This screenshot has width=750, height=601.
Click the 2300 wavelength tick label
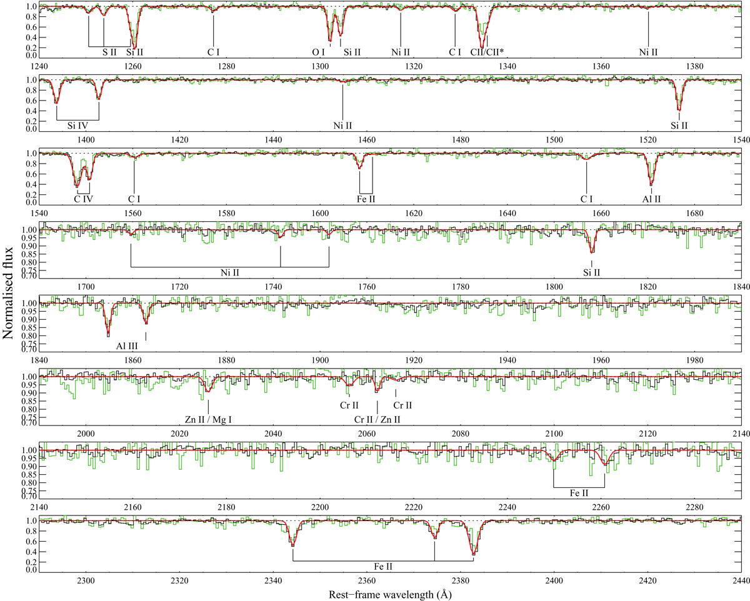pos(86,581)
